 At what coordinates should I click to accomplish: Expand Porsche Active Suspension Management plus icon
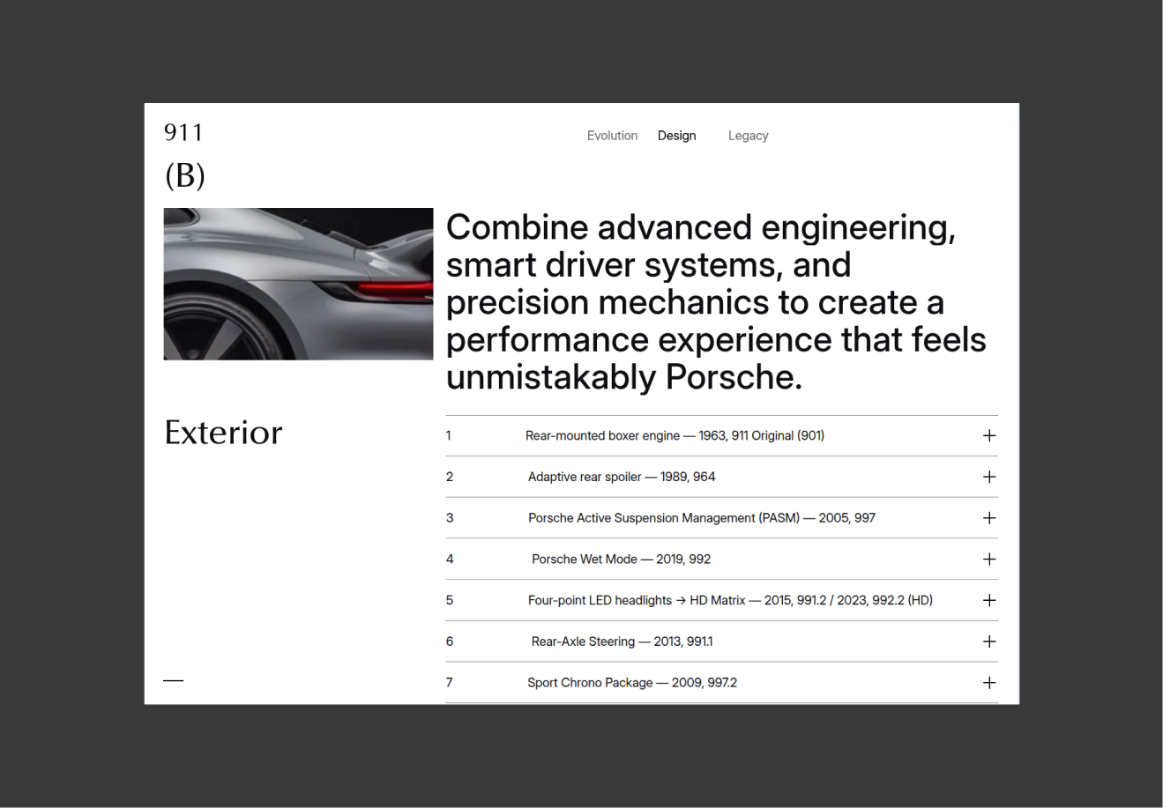coord(989,518)
